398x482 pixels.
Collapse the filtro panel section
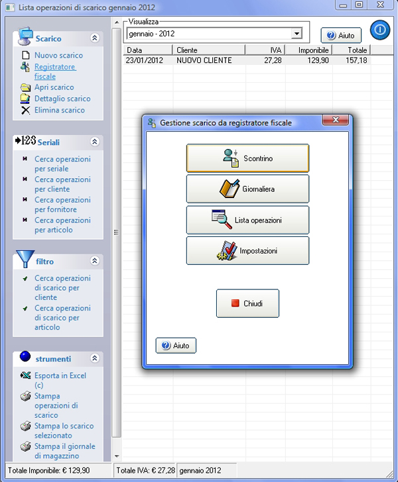coord(95,261)
